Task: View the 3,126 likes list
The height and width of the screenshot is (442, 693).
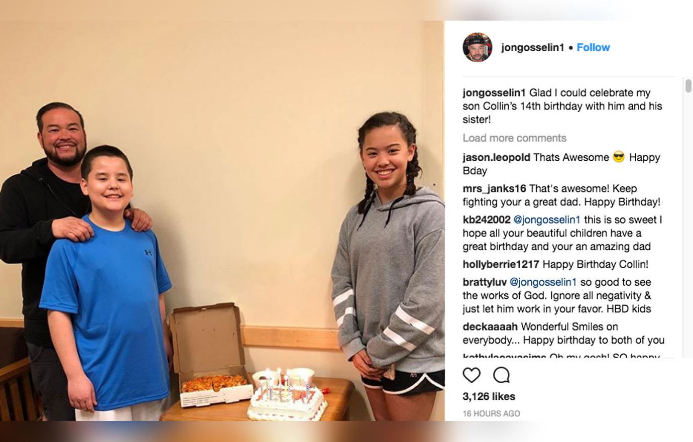Action: pos(489,396)
